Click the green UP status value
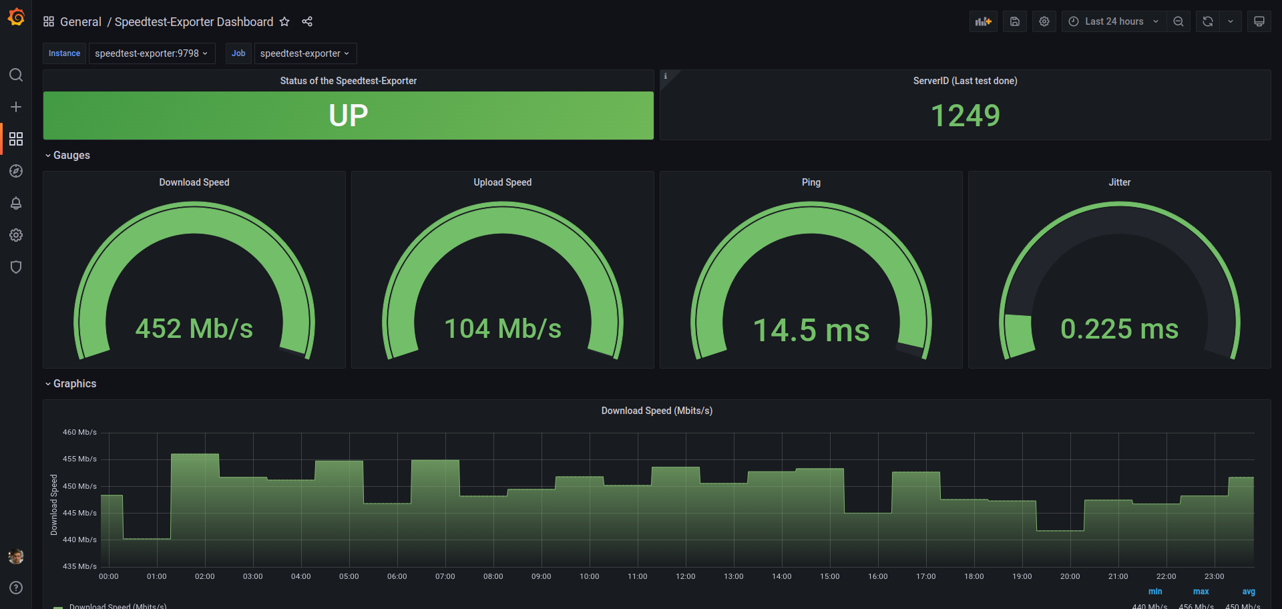 (x=349, y=116)
